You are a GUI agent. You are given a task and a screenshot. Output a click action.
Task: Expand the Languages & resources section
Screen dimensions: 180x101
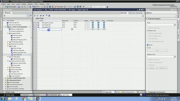click(x=147, y=92)
